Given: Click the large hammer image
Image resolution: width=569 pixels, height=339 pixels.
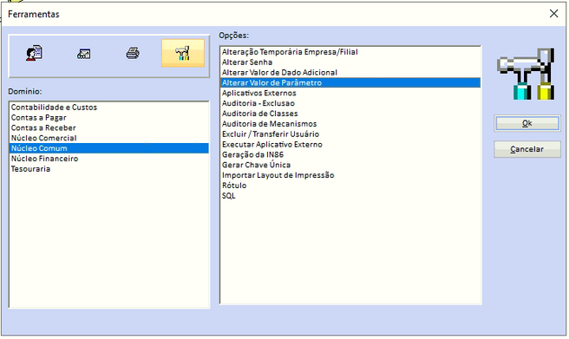Looking at the screenshot, I should pyautogui.click(x=526, y=74).
